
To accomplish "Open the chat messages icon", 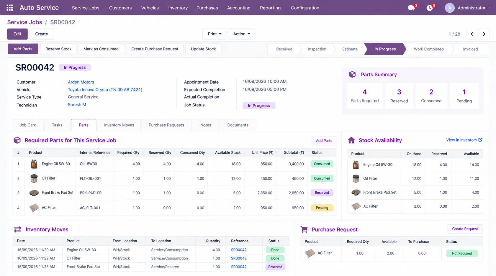I will [411, 8].
